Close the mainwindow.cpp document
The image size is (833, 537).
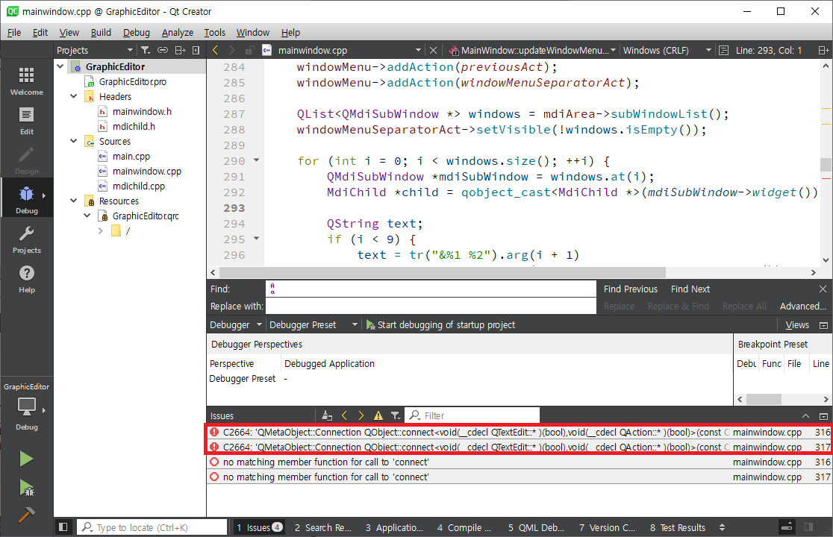[x=433, y=50]
